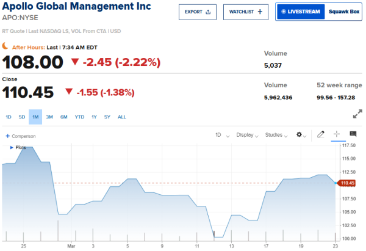Screen dimensions: 366x251
Task: Show ALL historical price data
Action: [x=122, y=117]
